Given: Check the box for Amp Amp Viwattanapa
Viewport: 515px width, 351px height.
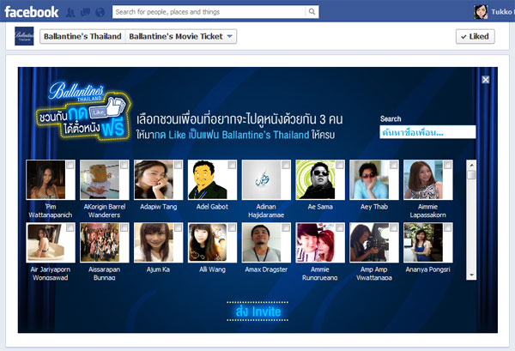Looking at the screenshot, I should (x=393, y=227).
